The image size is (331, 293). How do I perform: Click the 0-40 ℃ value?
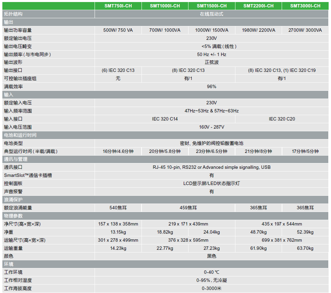(211, 272)
